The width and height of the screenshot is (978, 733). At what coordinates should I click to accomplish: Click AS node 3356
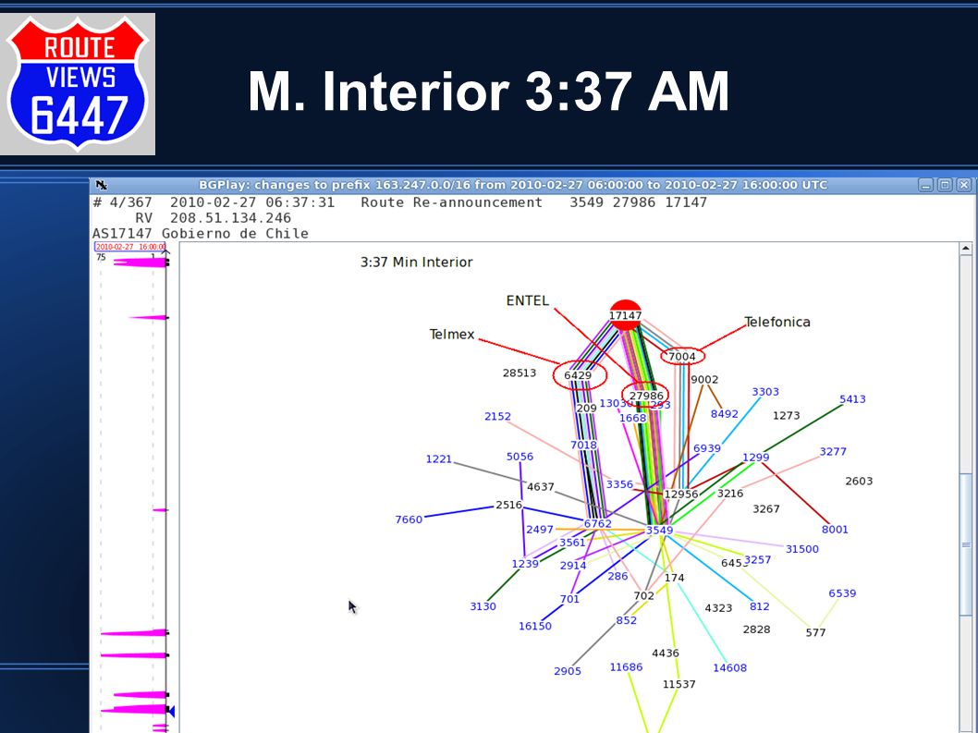tap(619, 484)
